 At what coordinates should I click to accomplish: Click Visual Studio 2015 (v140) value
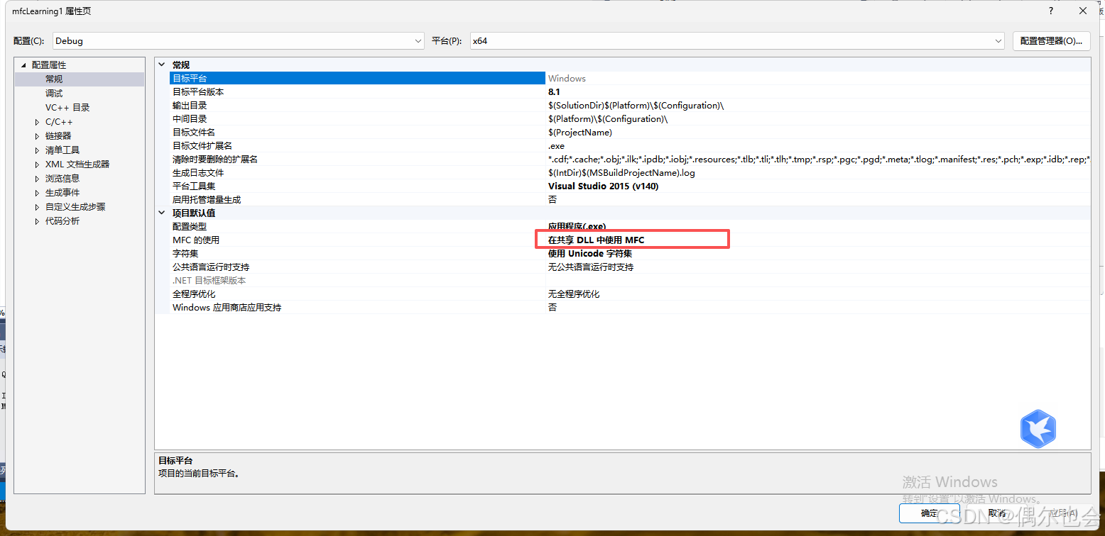click(604, 186)
